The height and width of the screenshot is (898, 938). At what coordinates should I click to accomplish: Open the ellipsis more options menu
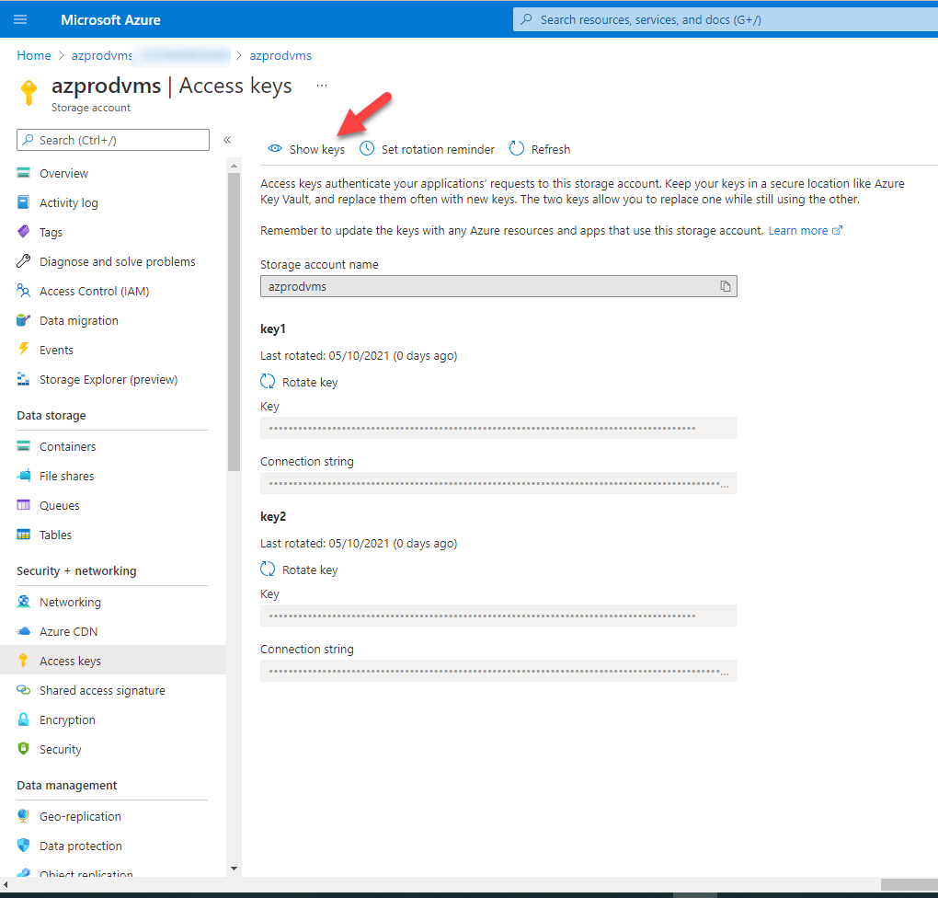(x=322, y=86)
